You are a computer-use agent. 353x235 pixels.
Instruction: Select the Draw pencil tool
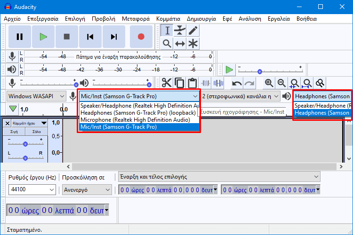click(x=193, y=31)
